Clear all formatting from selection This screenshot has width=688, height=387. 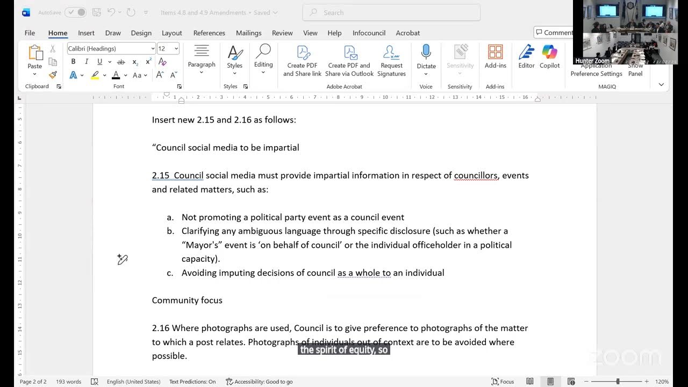click(162, 62)
